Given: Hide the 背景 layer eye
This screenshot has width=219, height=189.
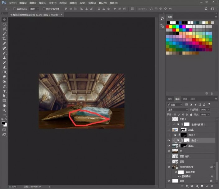Looking at the screenshot, I should [x=169, y=181].
